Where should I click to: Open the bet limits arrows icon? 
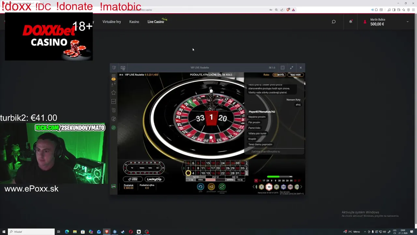113,84
